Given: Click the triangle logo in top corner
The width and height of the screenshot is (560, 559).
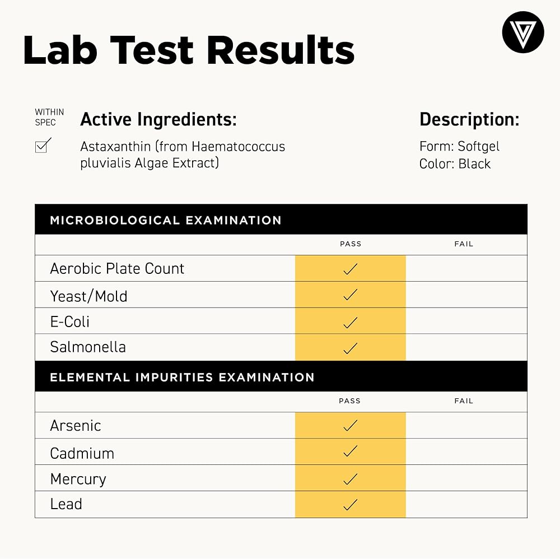Looking at the screenshot, I should coord(522,32).
